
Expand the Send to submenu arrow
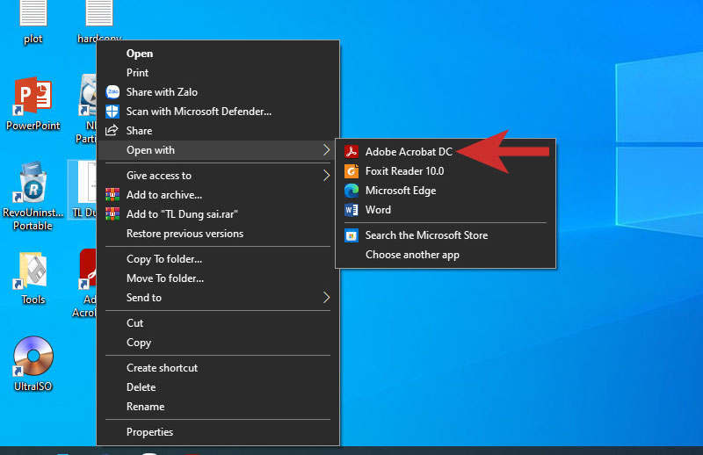click(x=326, y=298)
